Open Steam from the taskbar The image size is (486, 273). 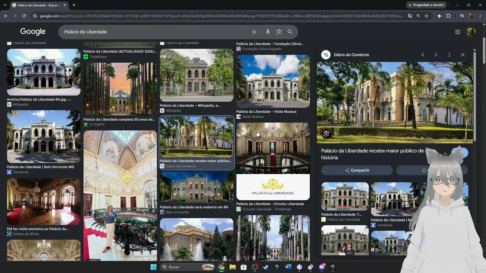[x=266, y=267]
